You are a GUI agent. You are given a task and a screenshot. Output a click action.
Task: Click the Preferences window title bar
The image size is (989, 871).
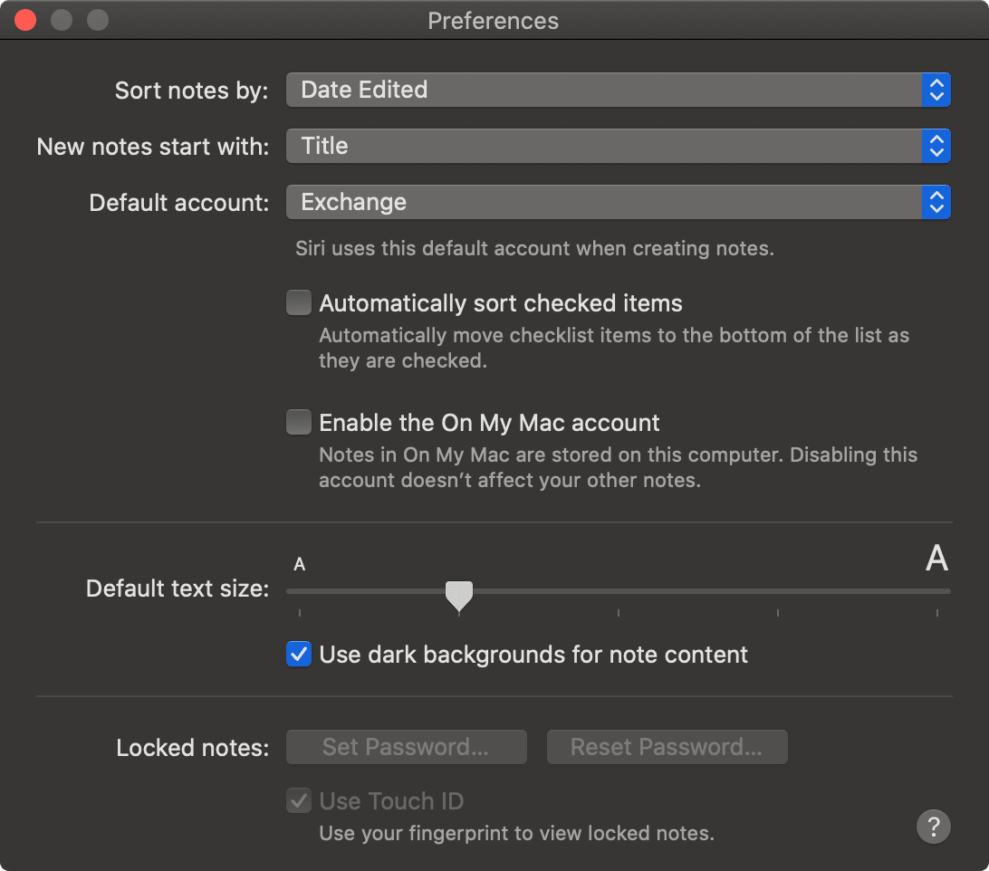pos(494,20)
